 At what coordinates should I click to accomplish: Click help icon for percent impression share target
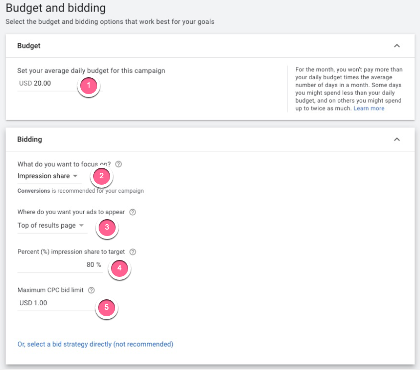[133, 252]
